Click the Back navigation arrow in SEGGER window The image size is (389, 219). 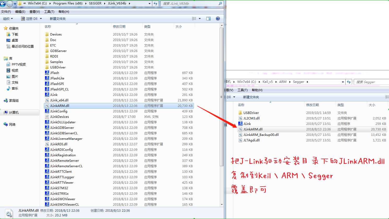click(x=3, y=4)
